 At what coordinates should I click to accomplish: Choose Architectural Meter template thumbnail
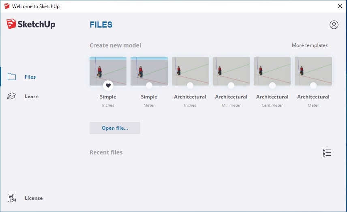[x=313, y=71]
